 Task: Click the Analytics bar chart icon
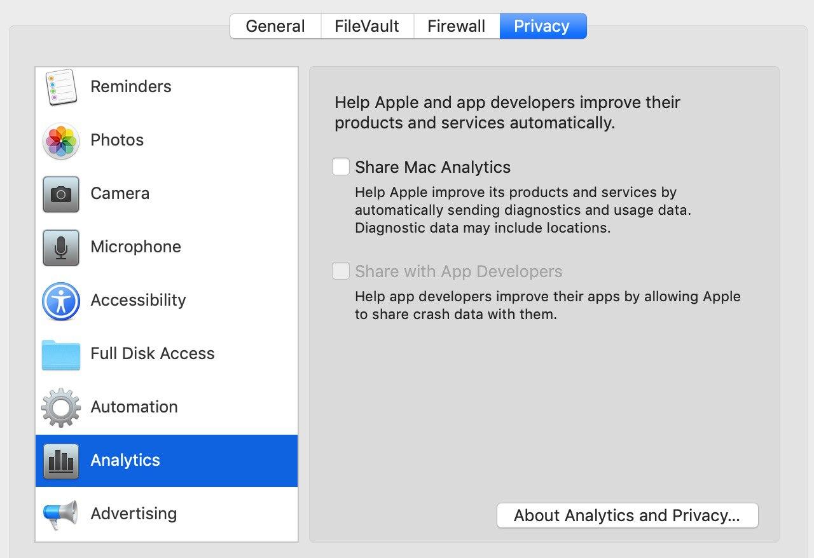(x=61, y=461)
